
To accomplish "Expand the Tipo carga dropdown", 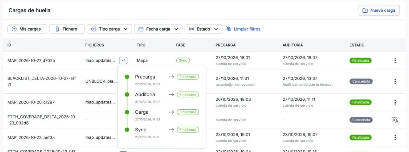I will coord(109,29).
